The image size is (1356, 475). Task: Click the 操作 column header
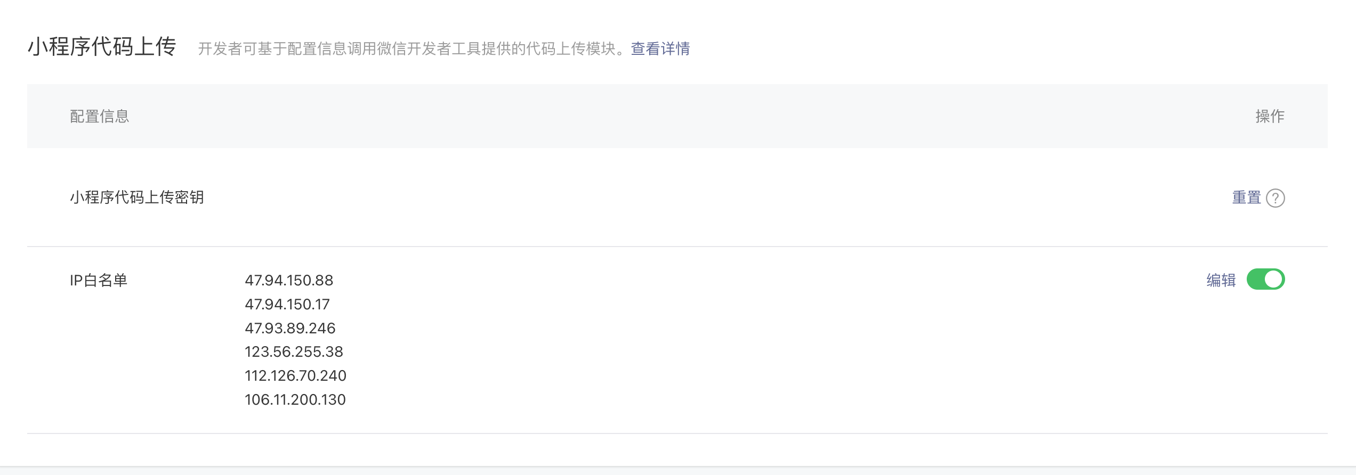(1270, 117)
